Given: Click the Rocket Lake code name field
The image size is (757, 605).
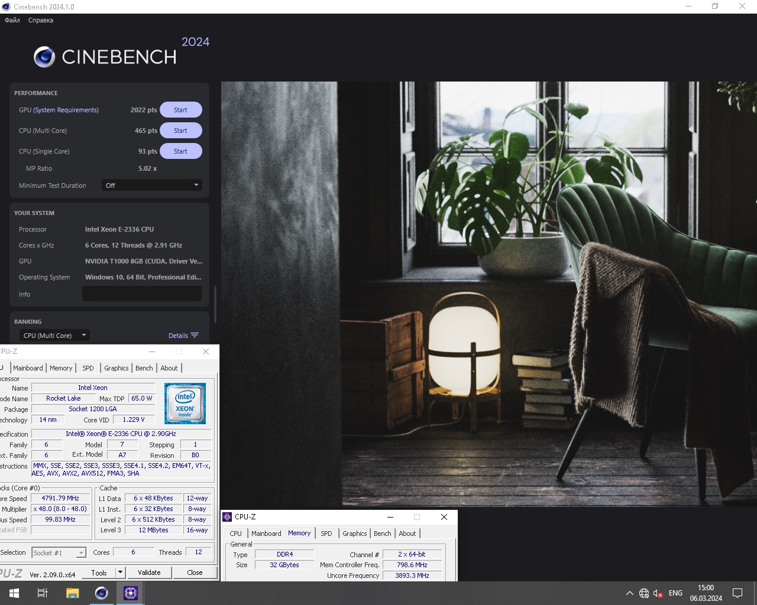Looking at the screenshot, I should pyautogui.click(x=63, y=398).
